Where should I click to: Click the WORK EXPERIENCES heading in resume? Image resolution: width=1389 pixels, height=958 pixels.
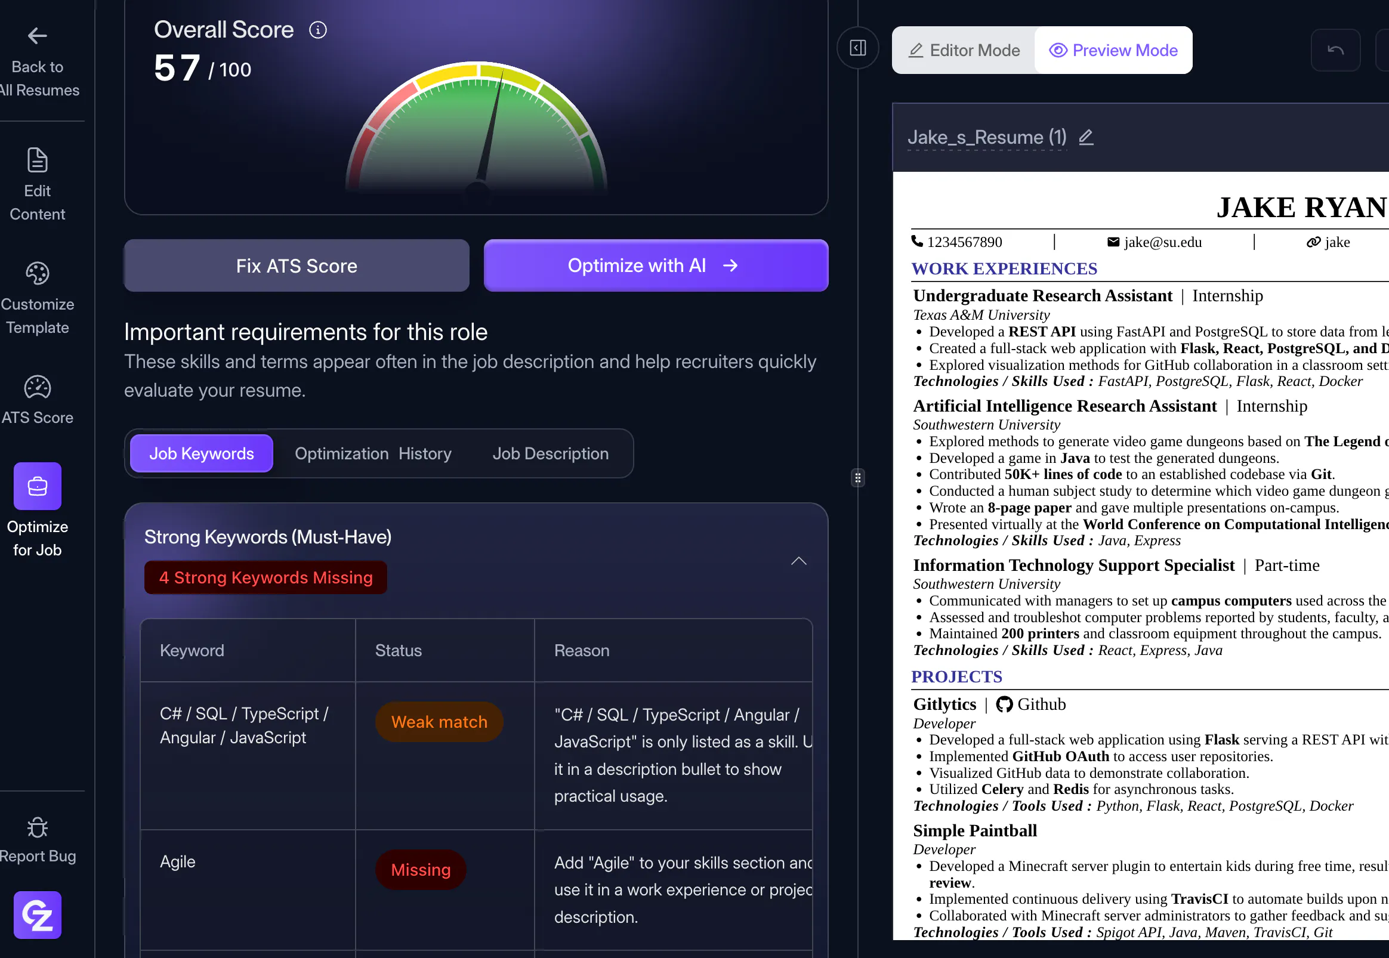pyautogui.click(x=1004, y=269)
